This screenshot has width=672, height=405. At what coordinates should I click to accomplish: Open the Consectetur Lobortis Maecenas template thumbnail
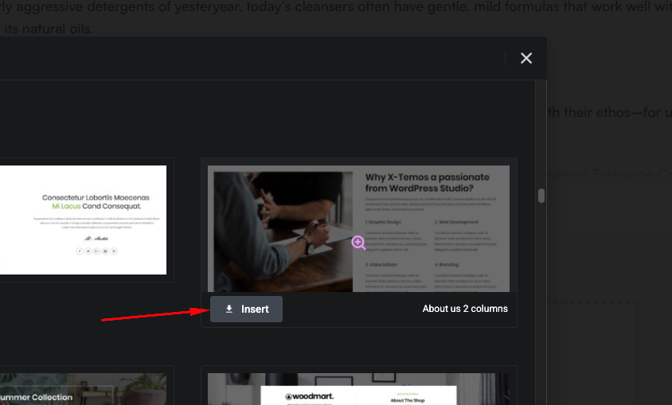83,220
